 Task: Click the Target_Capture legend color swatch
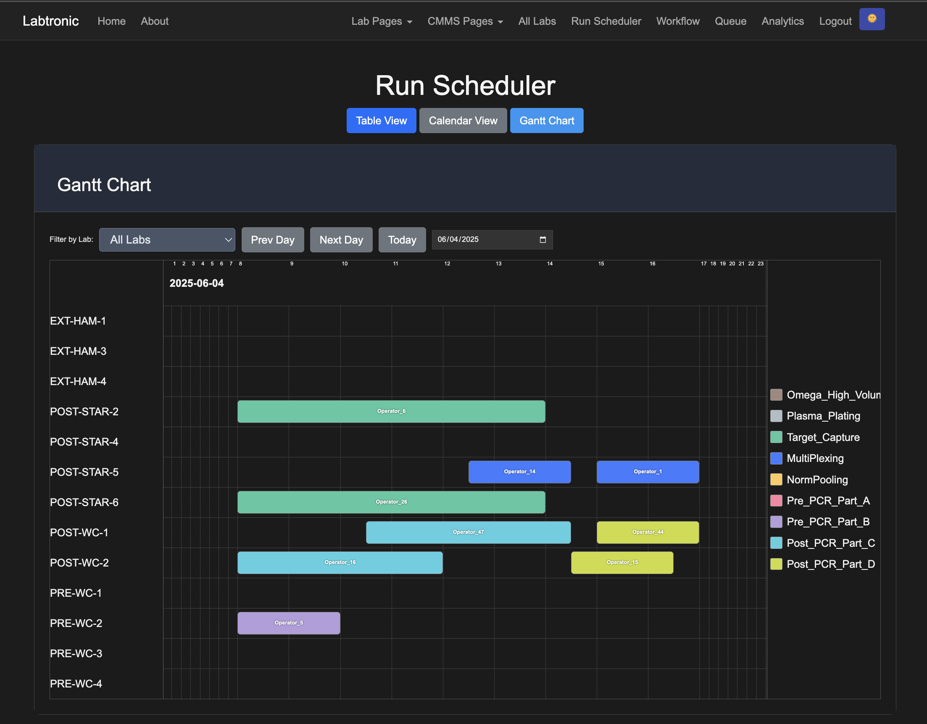[x=776, y=437]
